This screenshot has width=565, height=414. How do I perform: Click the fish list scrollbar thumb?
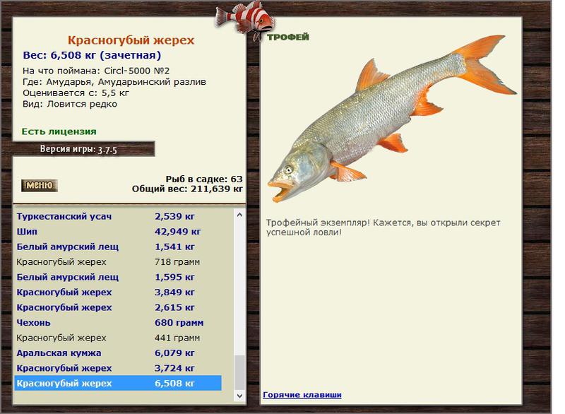[x=239, y=372]
